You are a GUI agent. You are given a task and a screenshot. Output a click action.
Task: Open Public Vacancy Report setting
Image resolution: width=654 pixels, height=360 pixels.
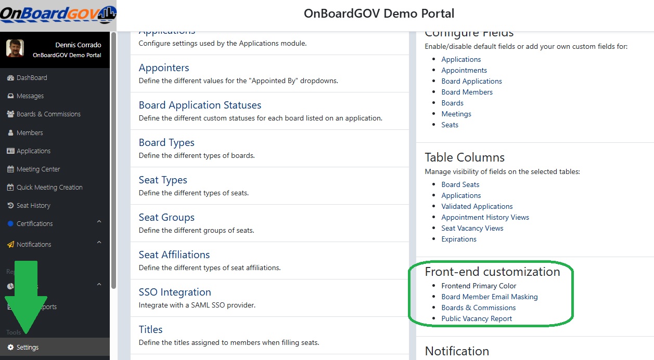click(477, 318)
